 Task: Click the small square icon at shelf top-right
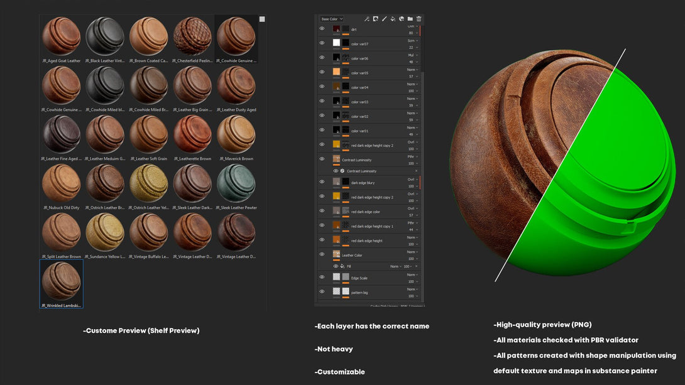tap(262, 19)
